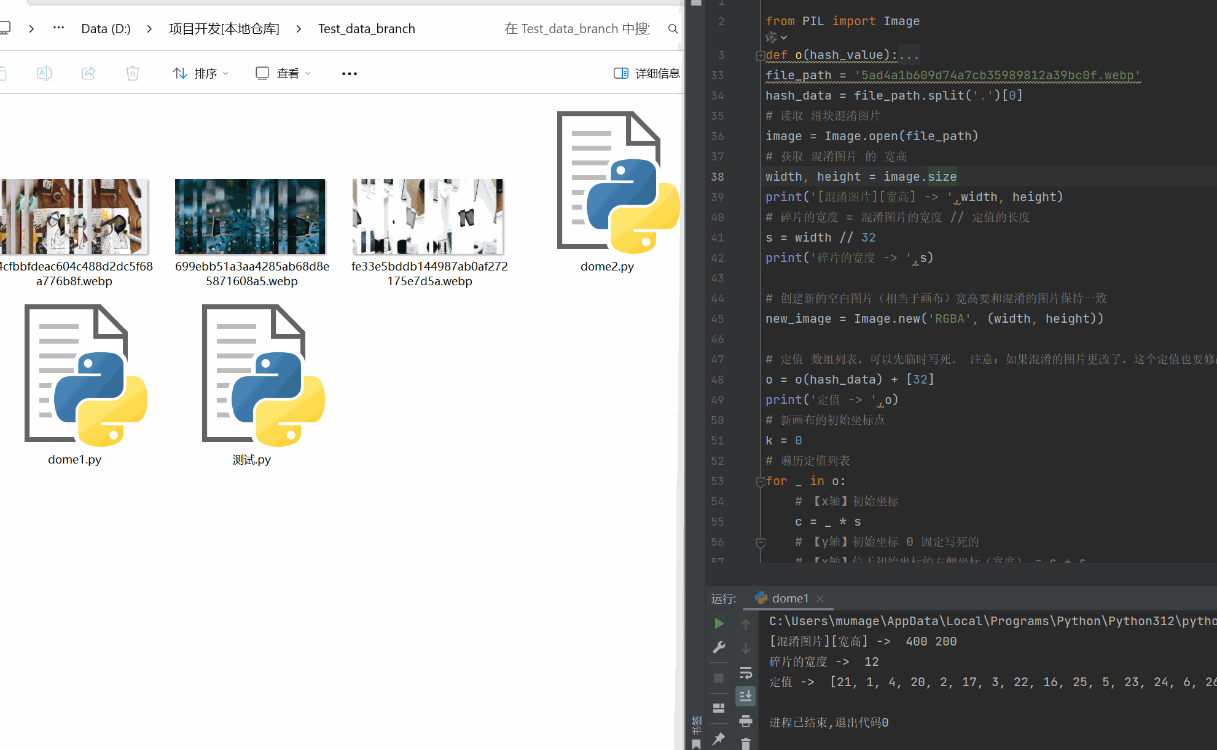Click restore layout icon in run panel

719,708
